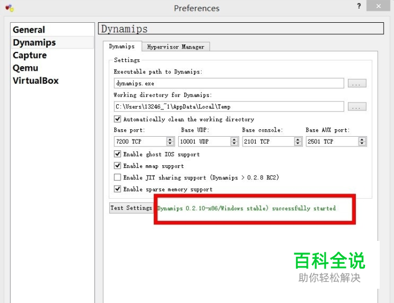This screenshot has height=303, width=394.
Task: Open the help question mark button
Action: pos(359,6)
